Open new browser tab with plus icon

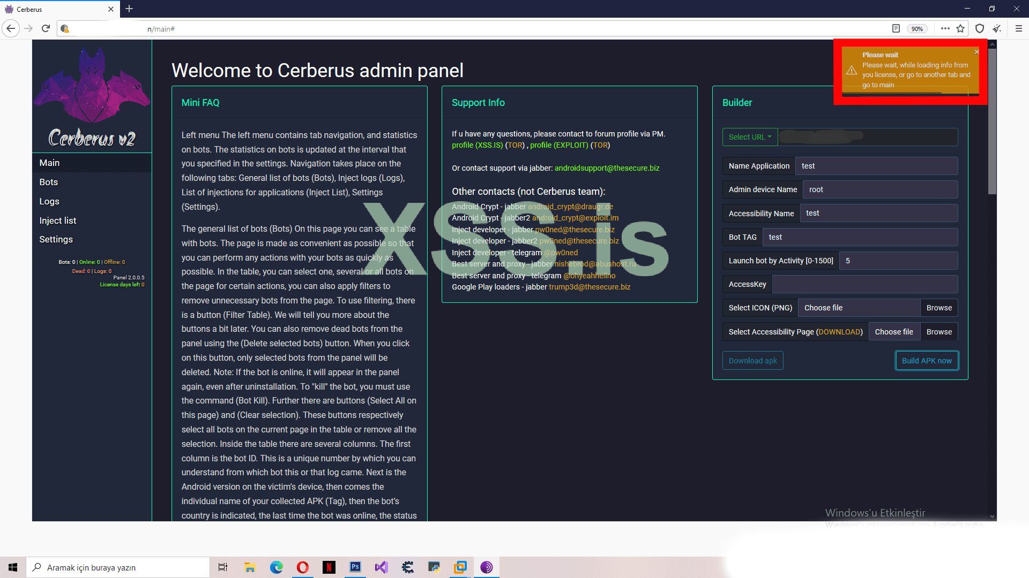click(129, 9)
